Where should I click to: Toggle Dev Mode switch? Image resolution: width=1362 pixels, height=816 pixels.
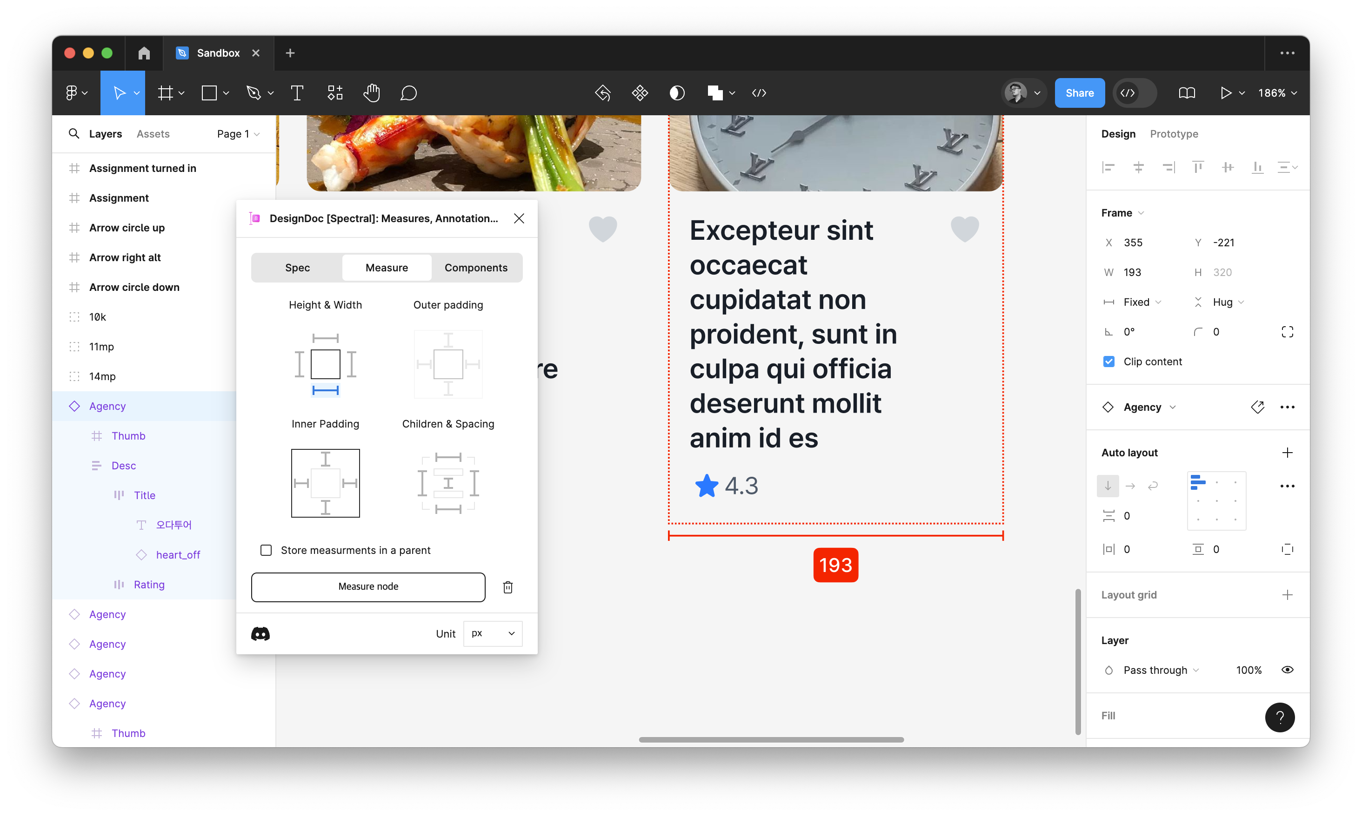(1135, 93)
